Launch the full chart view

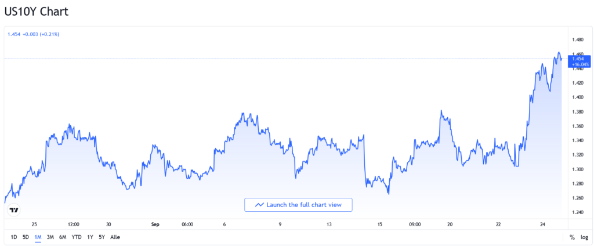pyautogui.click(x=298, y=205)
